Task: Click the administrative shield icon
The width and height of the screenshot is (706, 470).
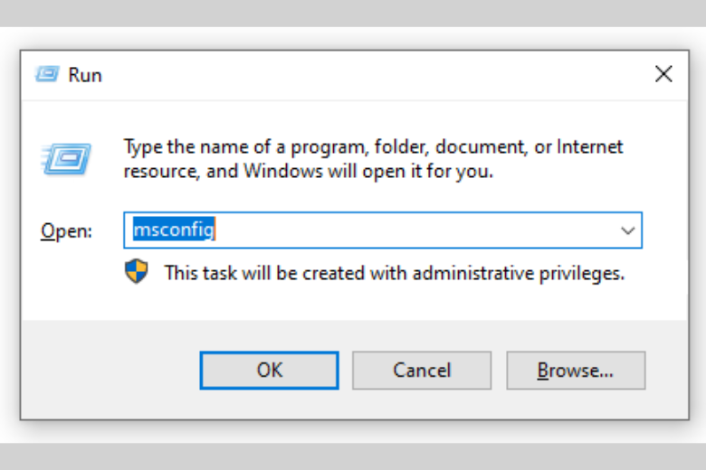Action: pos(136,272)
